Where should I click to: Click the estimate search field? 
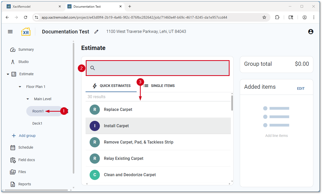pyautogui.click(x=161, y=68)
